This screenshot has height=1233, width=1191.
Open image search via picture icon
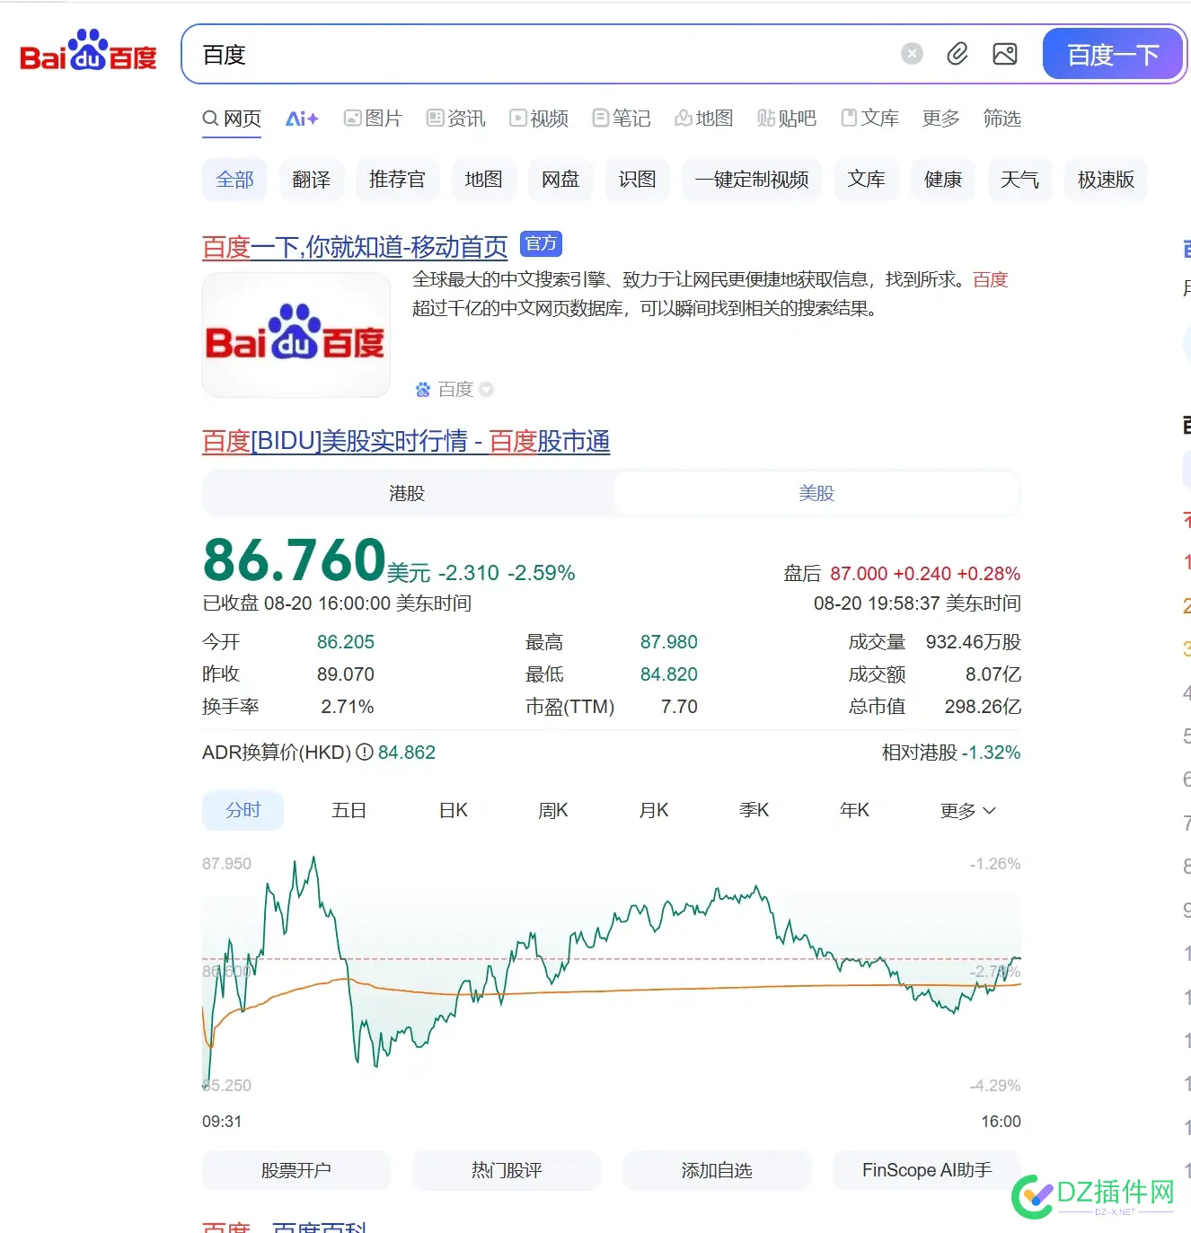[x=1005, y=54]
